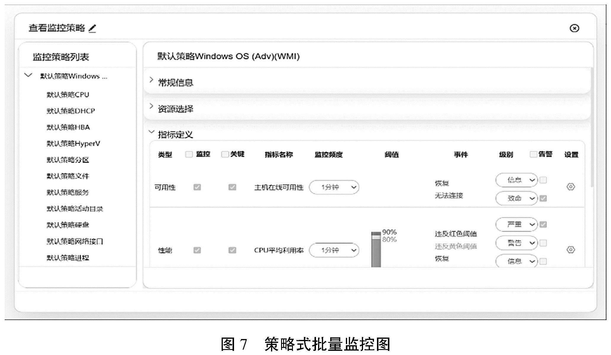Image resolution: width=611 pixels, height=355 pixels.
Task: Open the 严重 level dropdown
Action: pyautogui.click(x=517, y=224)
